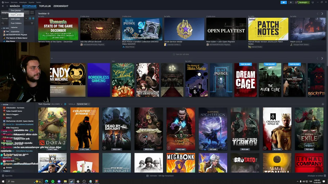This screenshot has width=328, height=184.
Task: Toggle the recent activity clock filter
Action: [30, 18]
